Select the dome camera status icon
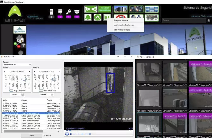 click(76, 12)
